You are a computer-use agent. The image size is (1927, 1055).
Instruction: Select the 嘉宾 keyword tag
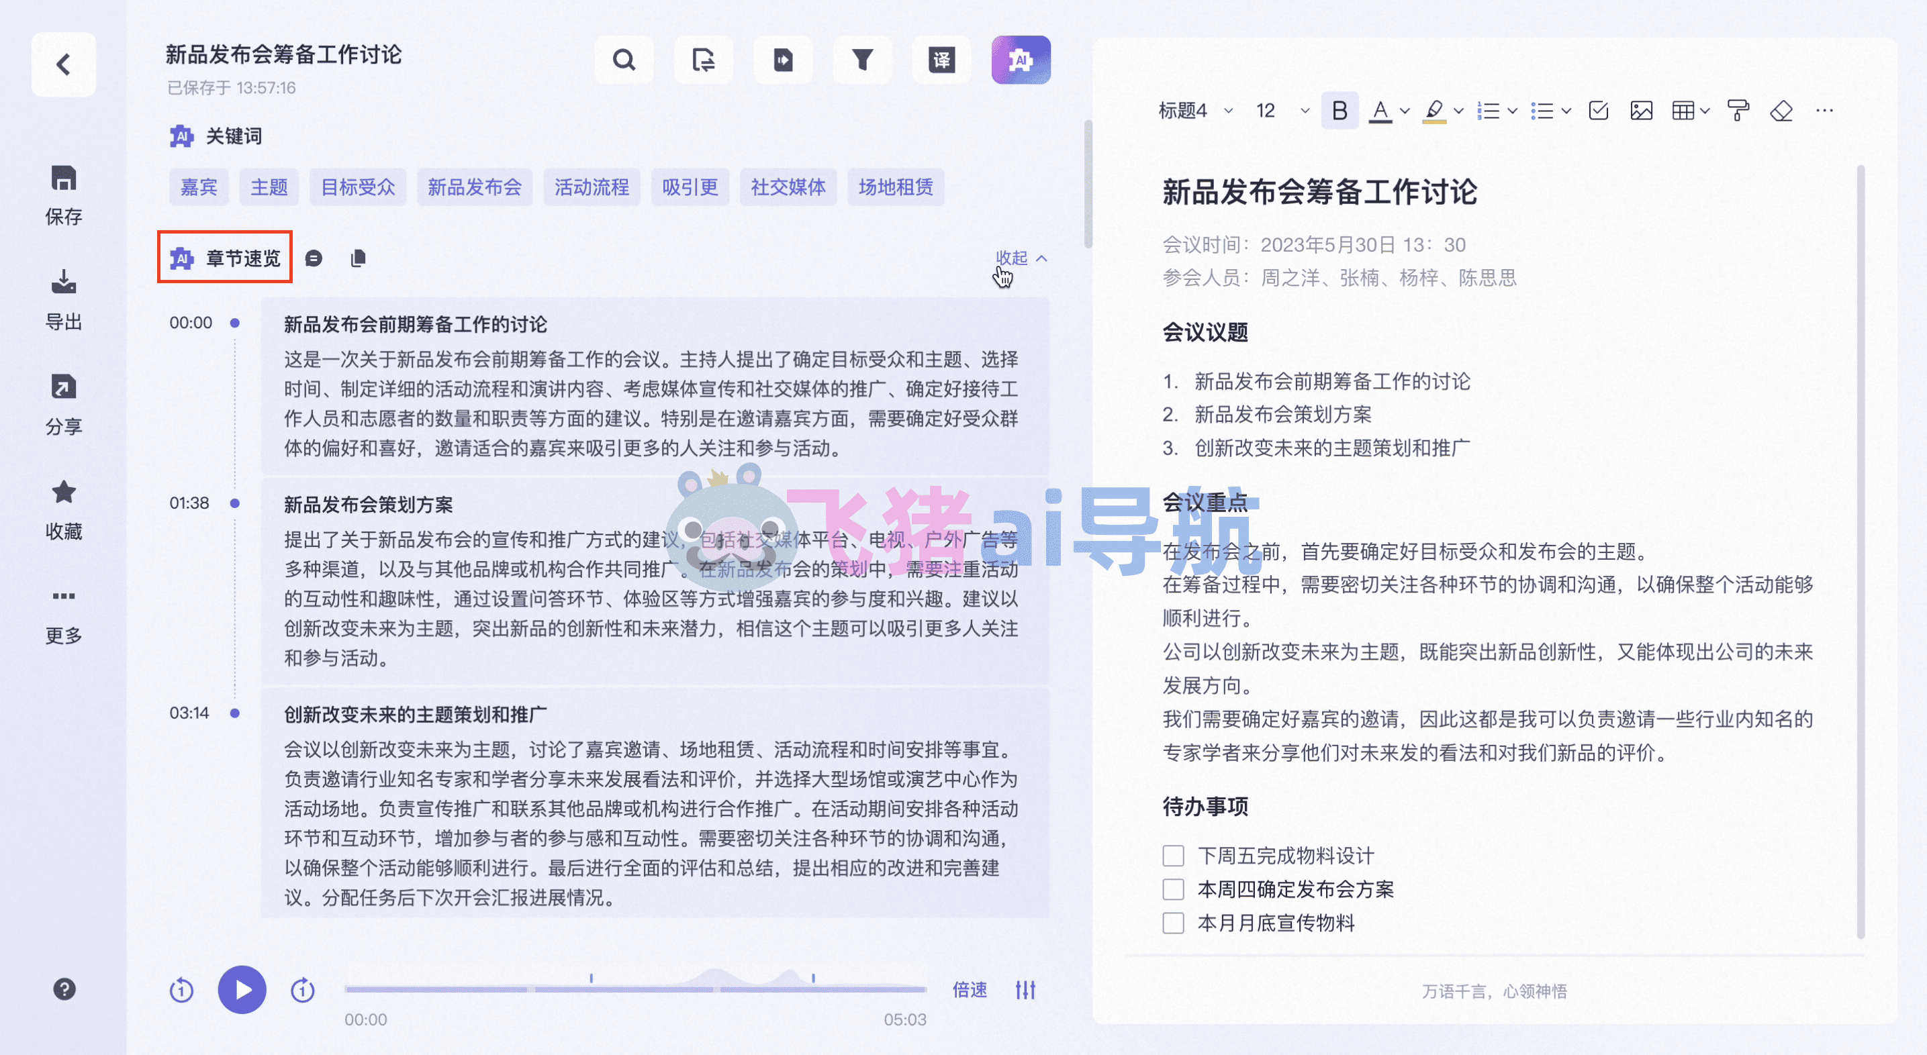pyautogui.click(x=199, y=187)
